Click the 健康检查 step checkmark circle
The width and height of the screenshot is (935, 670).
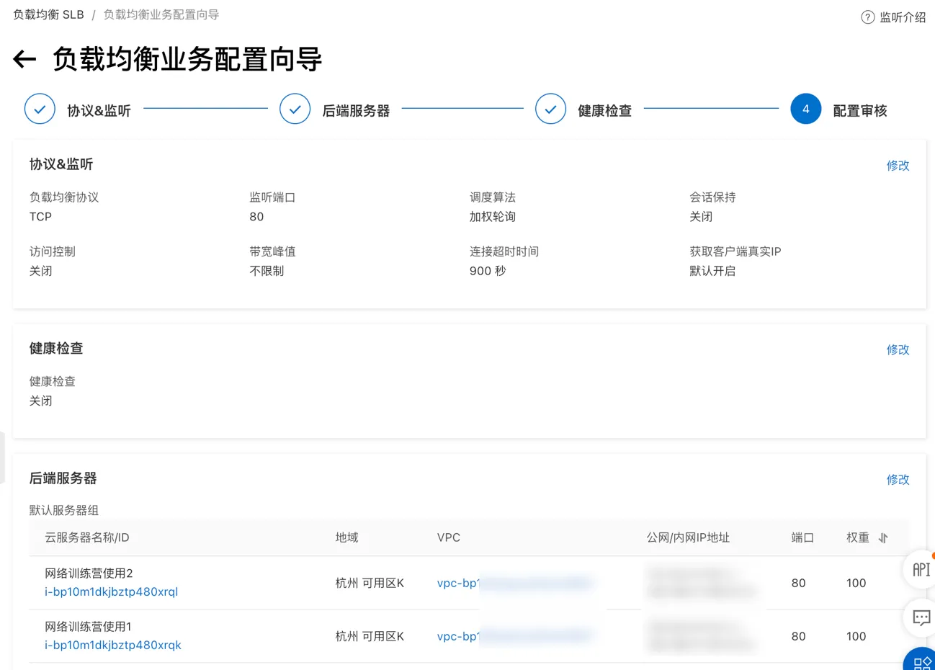click(x=550, y=109)
